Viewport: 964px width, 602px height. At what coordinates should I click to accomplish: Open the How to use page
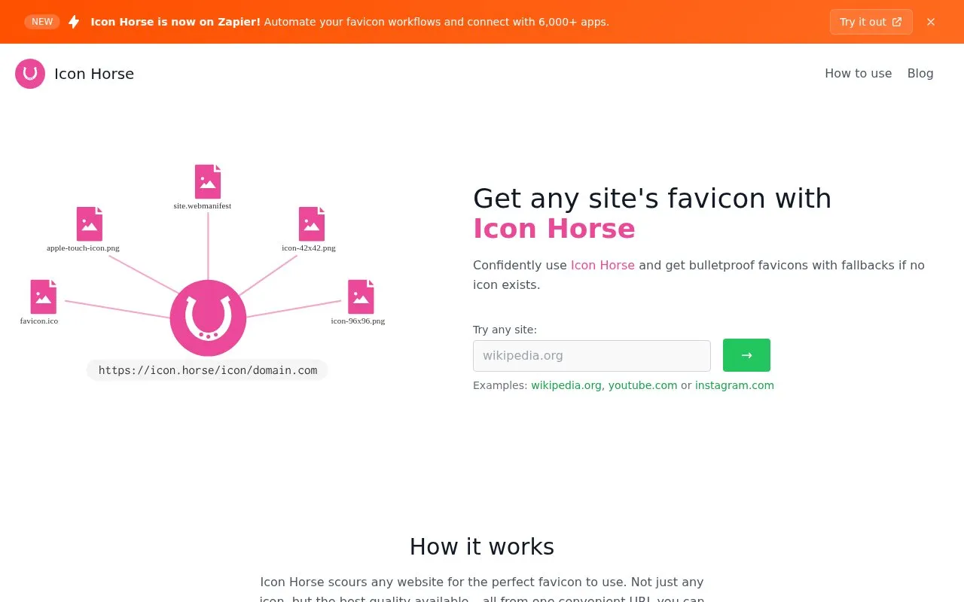point(858,73)
